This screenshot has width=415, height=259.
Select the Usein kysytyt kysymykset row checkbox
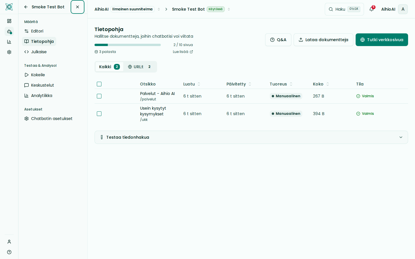99,114
